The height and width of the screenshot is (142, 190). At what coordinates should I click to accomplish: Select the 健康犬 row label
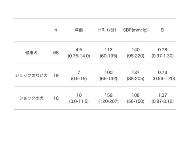pos(31,53)
